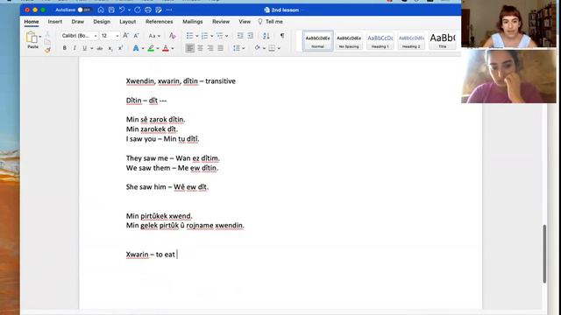This screenshot has width=561, height=315.
Task: Insert a numbered list
Action: pos(204,36)
